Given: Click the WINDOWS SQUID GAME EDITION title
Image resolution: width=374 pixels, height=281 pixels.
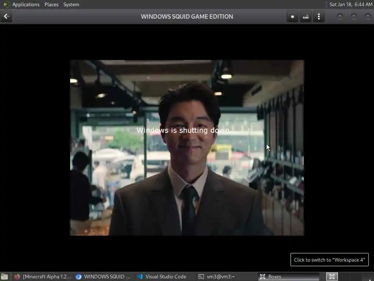Looking at the screenshot, I should coord(187,16).
